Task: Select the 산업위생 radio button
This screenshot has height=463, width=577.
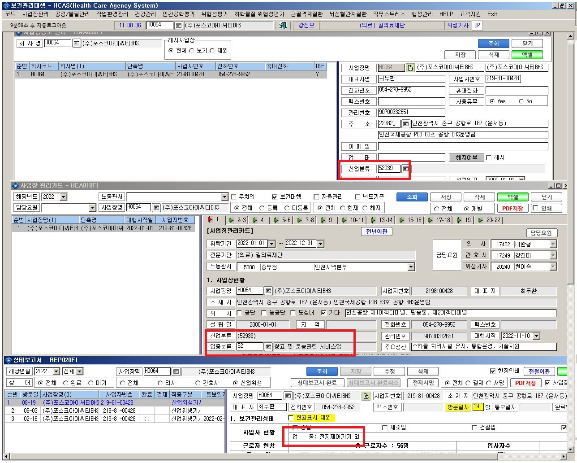Action: point(236,383)
